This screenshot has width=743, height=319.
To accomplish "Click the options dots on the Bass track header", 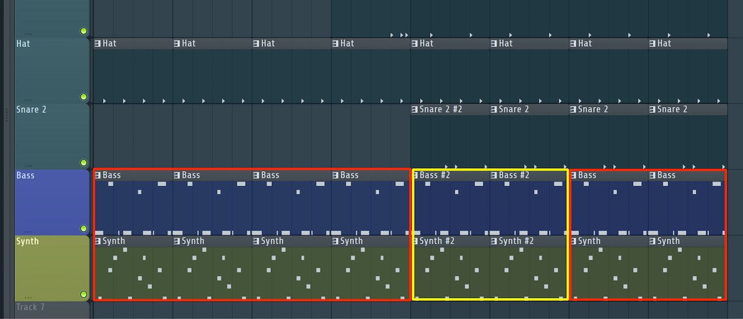I will click(x=28, y=232).
